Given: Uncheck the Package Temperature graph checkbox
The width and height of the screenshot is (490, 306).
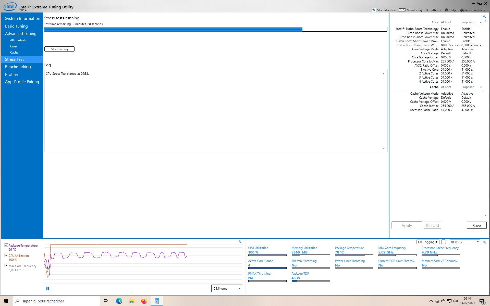Looking at the screenshot, I should coord(6,245).
